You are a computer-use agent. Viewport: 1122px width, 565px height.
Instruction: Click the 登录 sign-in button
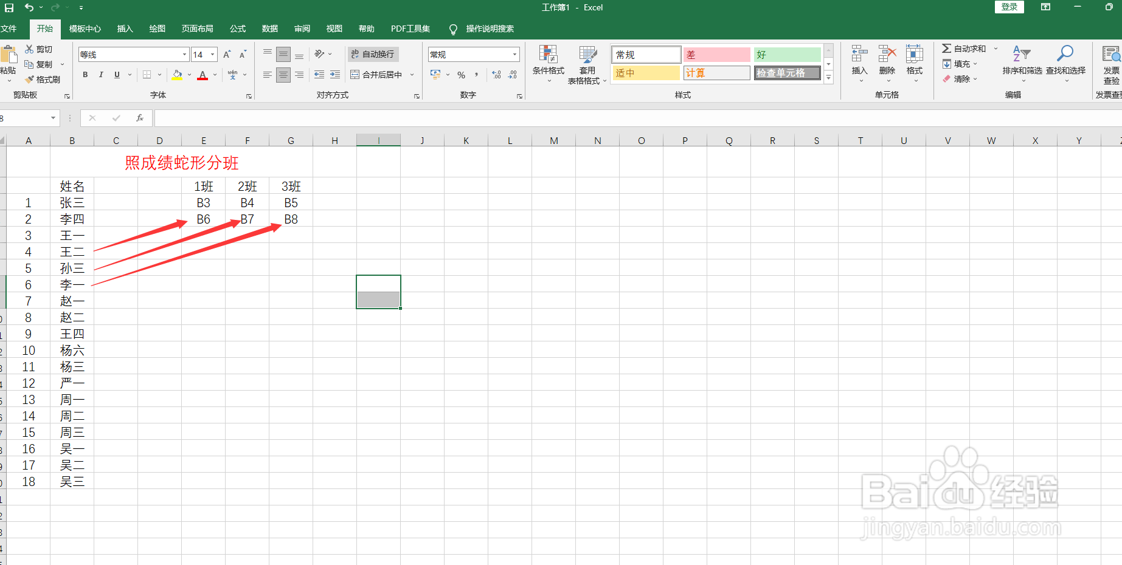point(1009,7)
